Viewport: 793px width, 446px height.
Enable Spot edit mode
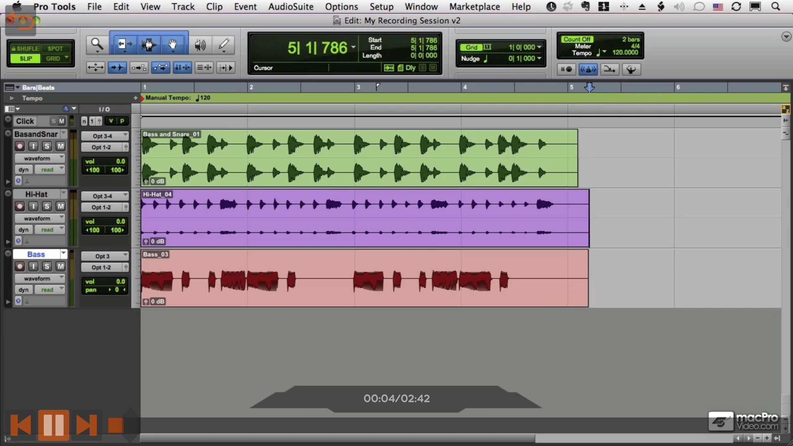pyautogui.click(x=55, y=48)
